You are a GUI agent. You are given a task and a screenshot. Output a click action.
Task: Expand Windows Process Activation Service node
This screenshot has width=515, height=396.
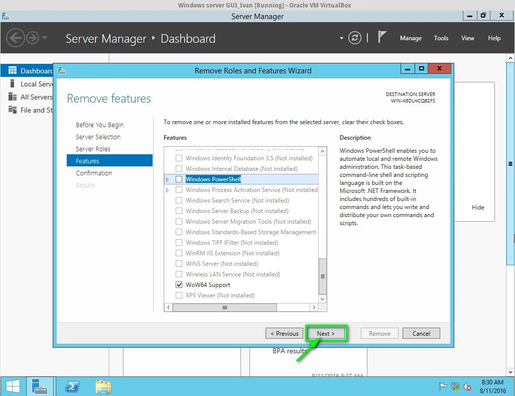pyautogui.click(x=168, y=190)
